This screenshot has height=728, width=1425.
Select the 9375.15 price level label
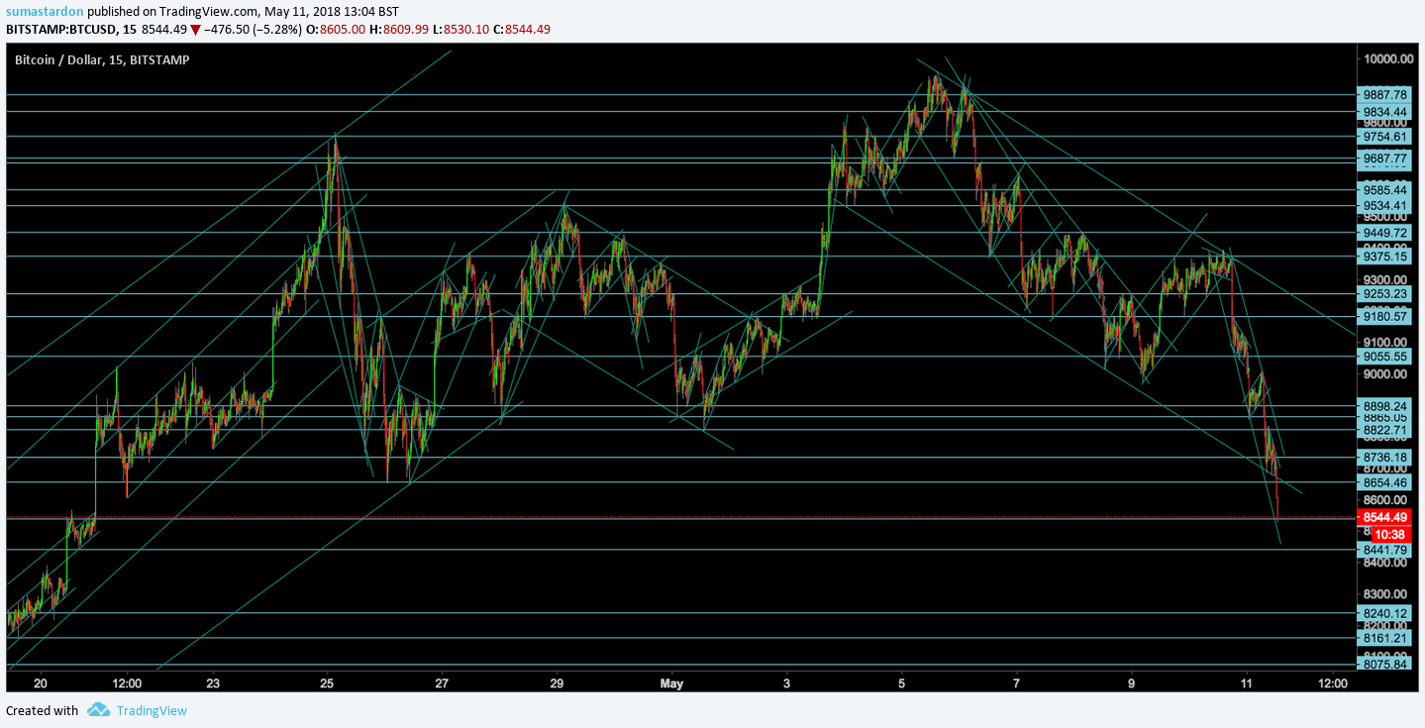pos(1385,257)
